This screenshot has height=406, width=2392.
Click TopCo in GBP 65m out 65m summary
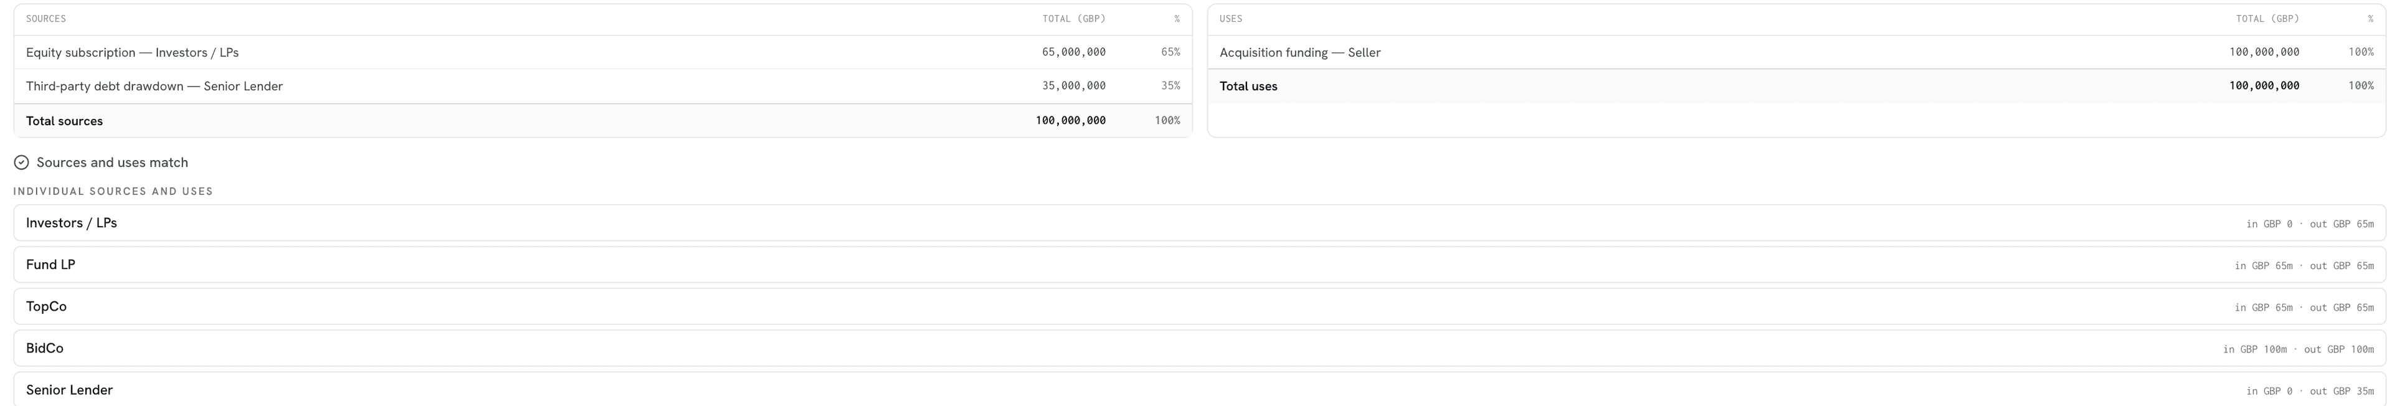2304,308
